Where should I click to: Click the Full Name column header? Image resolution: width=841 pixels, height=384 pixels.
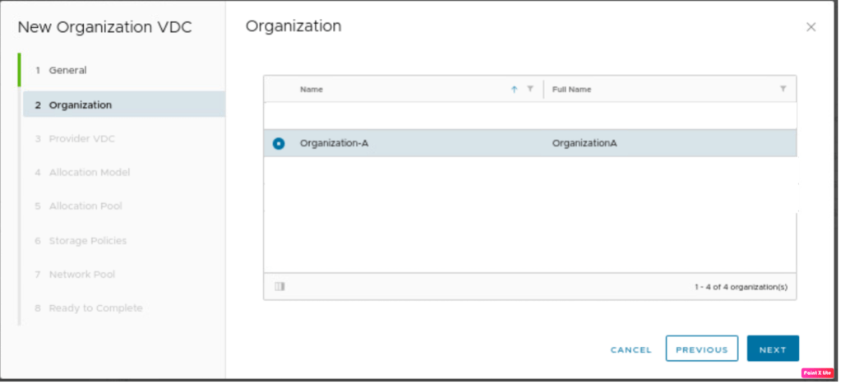572,90
